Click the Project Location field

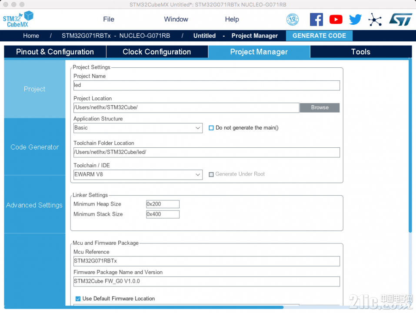pyautogui.click(x=186, y=108)
